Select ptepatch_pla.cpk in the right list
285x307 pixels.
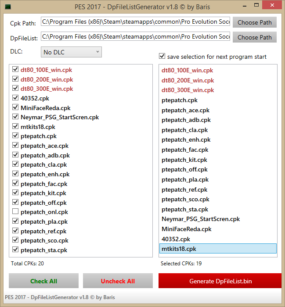(218, 179)
